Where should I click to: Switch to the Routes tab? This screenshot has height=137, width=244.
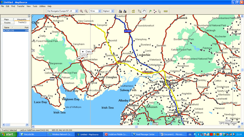[x=7, y=23]
